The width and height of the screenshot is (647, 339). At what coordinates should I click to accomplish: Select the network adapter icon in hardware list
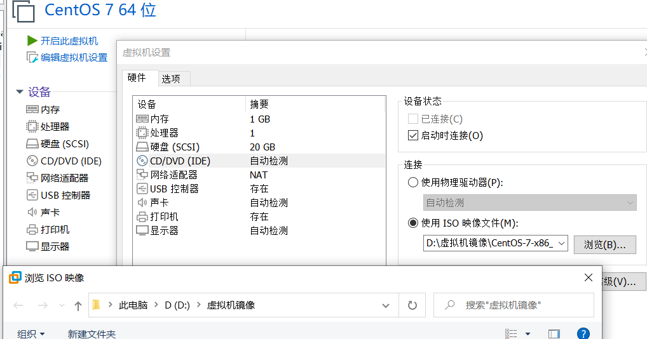tap(142, 175)
